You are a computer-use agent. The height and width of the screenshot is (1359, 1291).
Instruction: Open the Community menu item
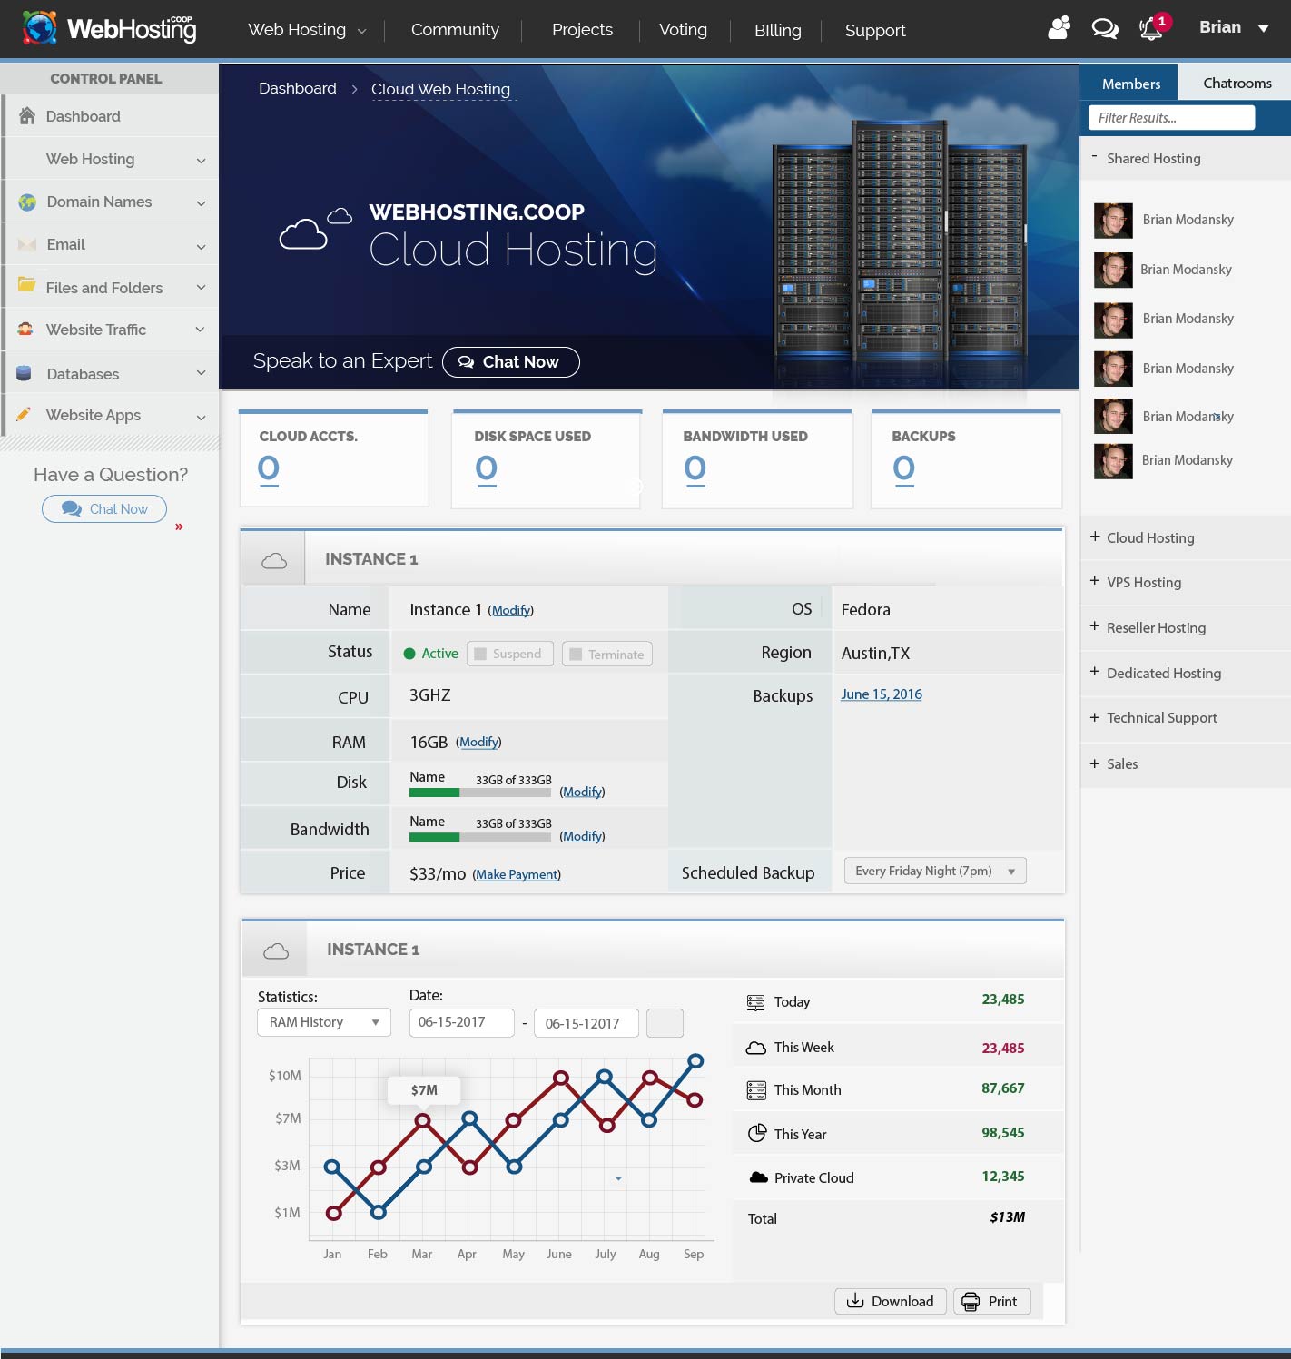point(455,30)
